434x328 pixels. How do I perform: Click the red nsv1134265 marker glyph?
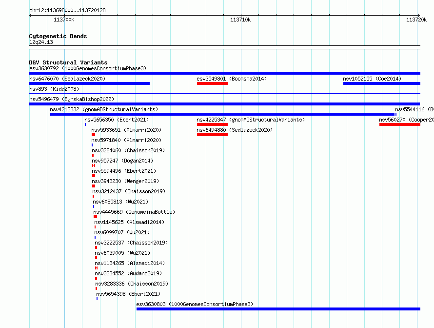(x=97, y=268)
